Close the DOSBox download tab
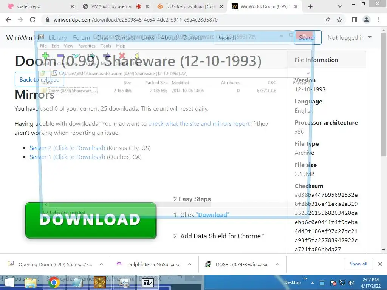Viewport: 387px width, 290px height. [x=221, y=6]
